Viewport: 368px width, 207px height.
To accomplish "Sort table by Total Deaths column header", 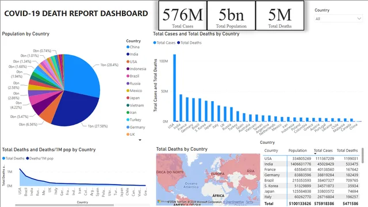I will pyautogui.click(x=347, y=151).
